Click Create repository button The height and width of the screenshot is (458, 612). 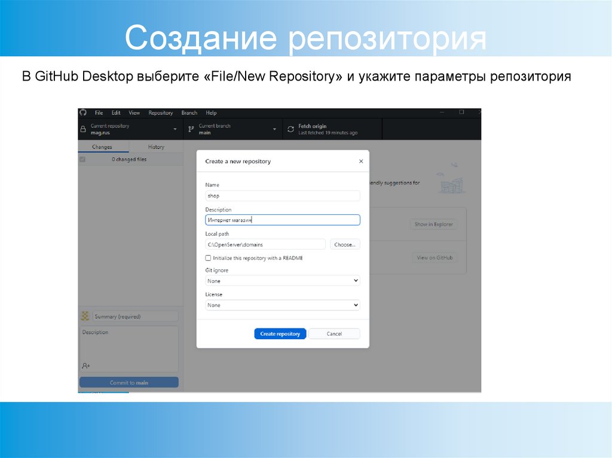[280, 334]
